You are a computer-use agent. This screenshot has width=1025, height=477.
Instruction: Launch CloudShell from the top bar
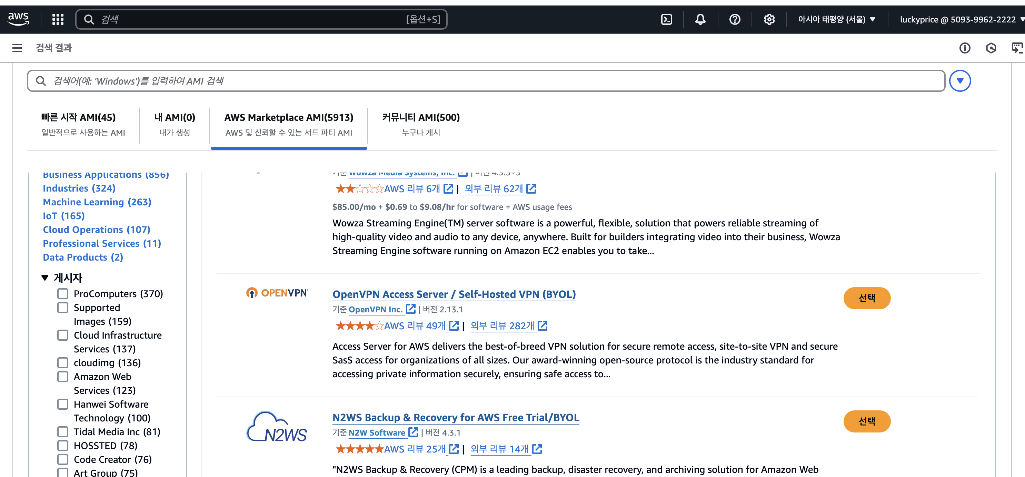coord(666,19)
